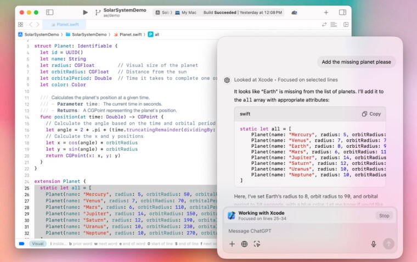This screenshot has height=262, width=417.
Task: Open editor options lines menu
Action: pos(334,25)
